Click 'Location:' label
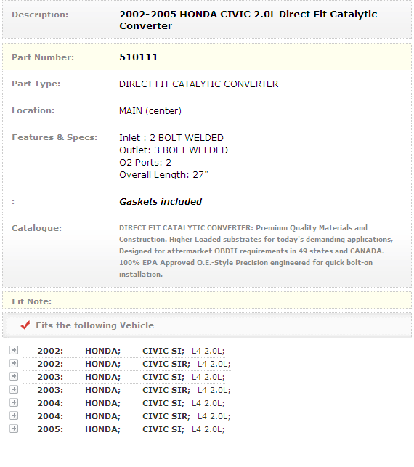Image resolution: width=414 pixels, height=467 pixels. 33,110
